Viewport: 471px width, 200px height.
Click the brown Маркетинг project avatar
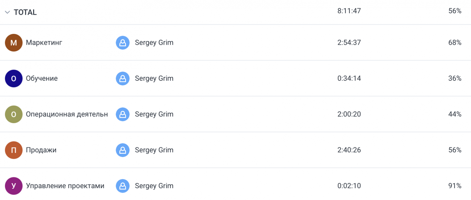coord(14,43)
